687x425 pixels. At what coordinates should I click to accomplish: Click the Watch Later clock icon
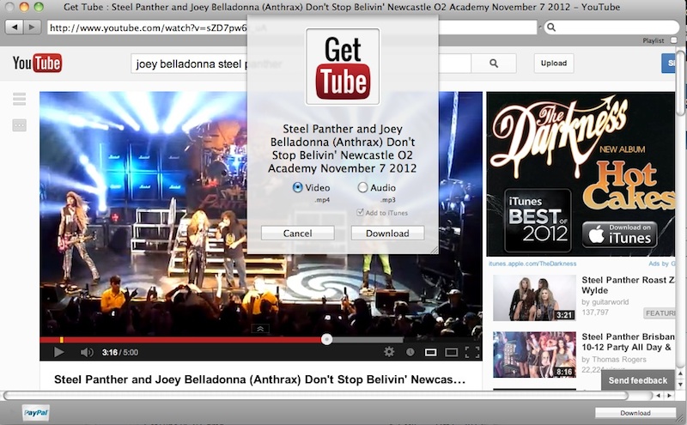[x=410, y=352]
